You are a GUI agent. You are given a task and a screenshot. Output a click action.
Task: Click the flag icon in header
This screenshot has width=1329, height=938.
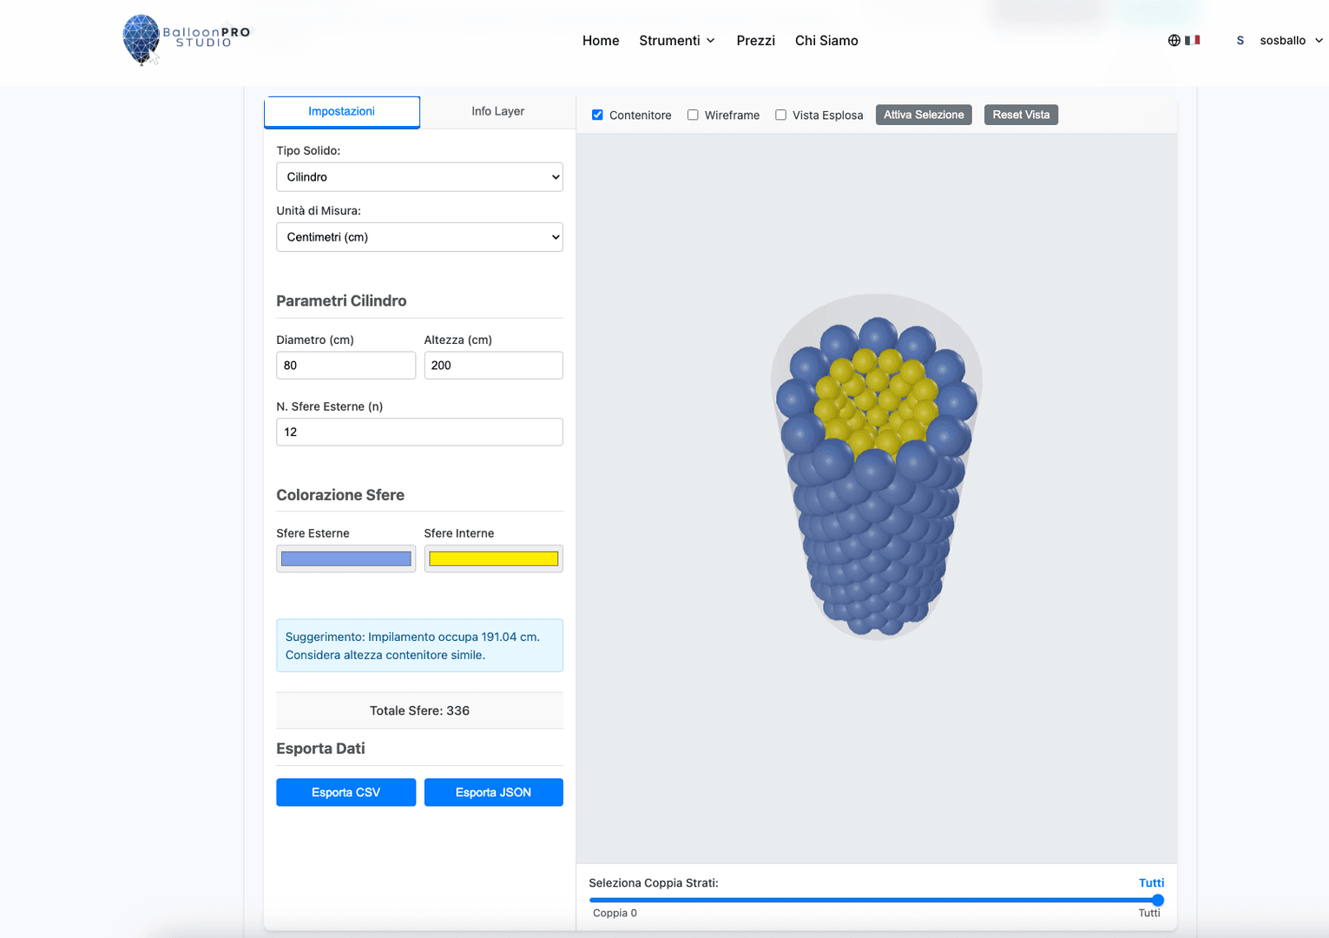click(1193, 40)
